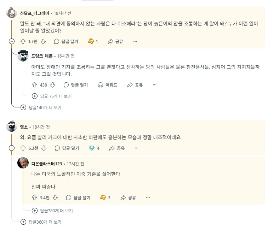Share 드렁크_레몬's reply

(x=135, y=85)
